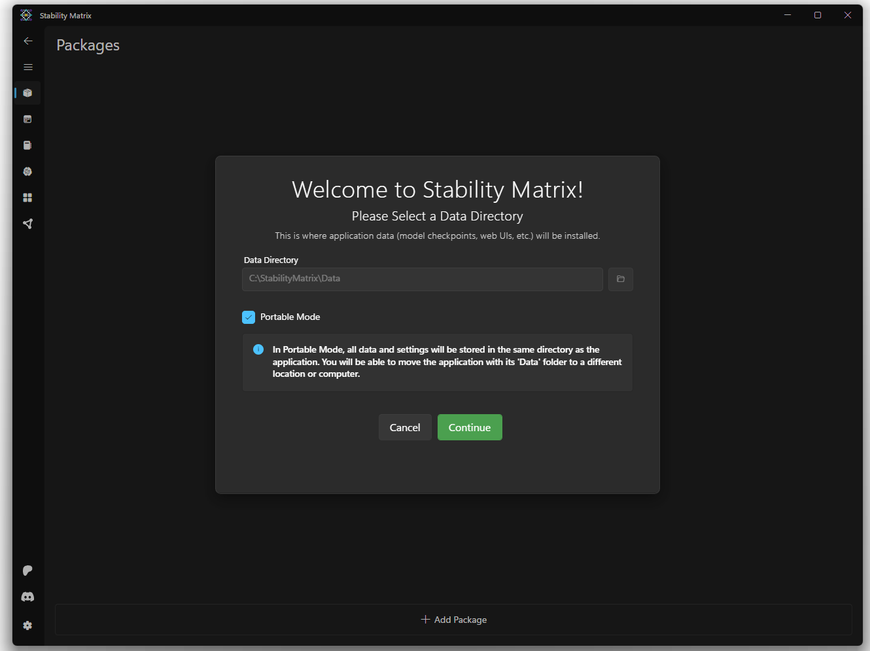Image resolution: width=870 pixels, height=651 pixels.
Task: Open the Packages sidebar page
Action: [x=27, y=93]
